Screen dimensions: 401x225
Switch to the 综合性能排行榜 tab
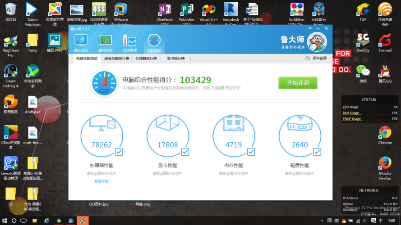click(x=117, y=58)
